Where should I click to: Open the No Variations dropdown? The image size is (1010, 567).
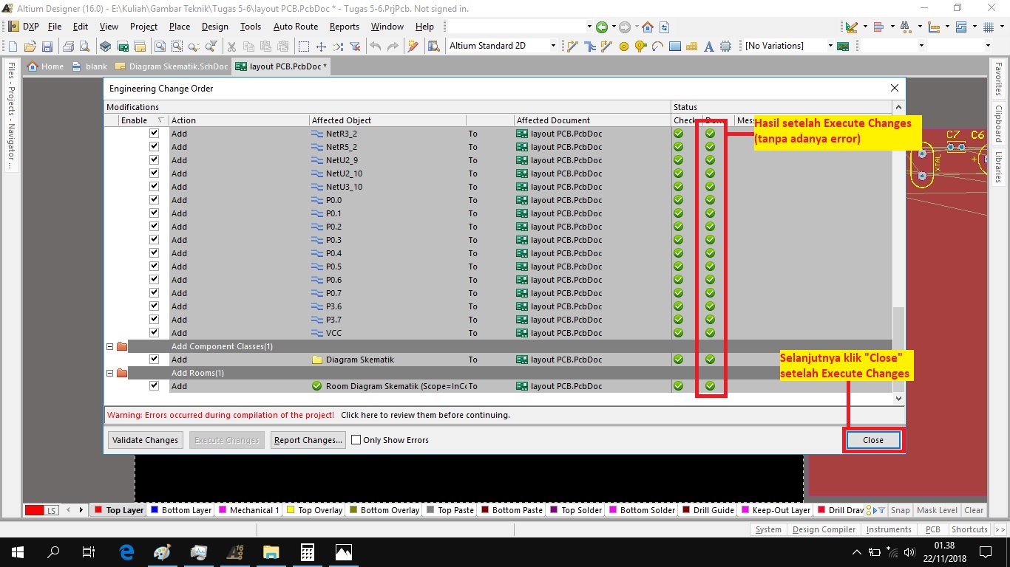click(830, 46)
